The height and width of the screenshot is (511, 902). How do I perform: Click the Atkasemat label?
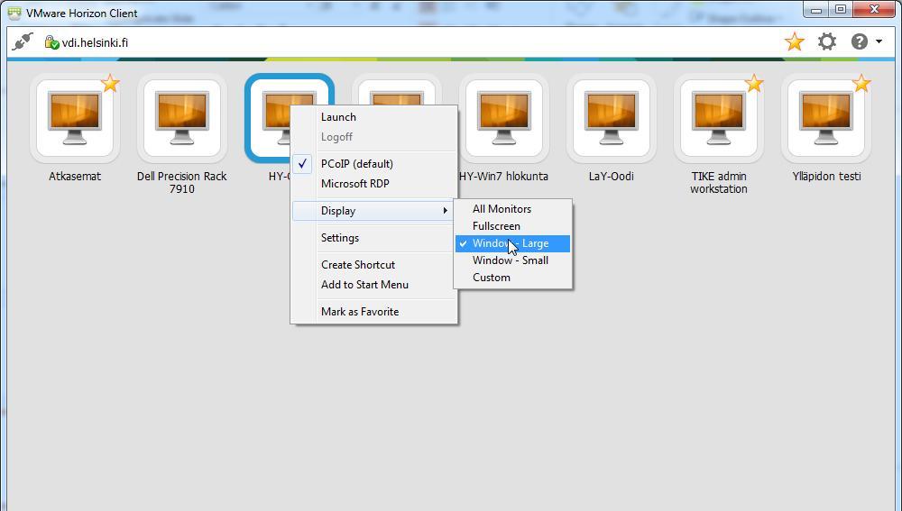point(75,177)
